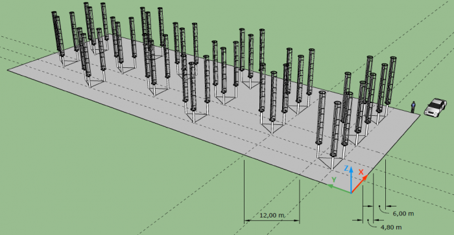Click the green Y axis arrowhead

(x=329, y=186)
